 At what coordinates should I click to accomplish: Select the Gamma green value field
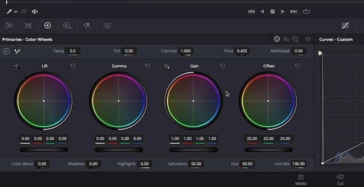pos(125,139)
